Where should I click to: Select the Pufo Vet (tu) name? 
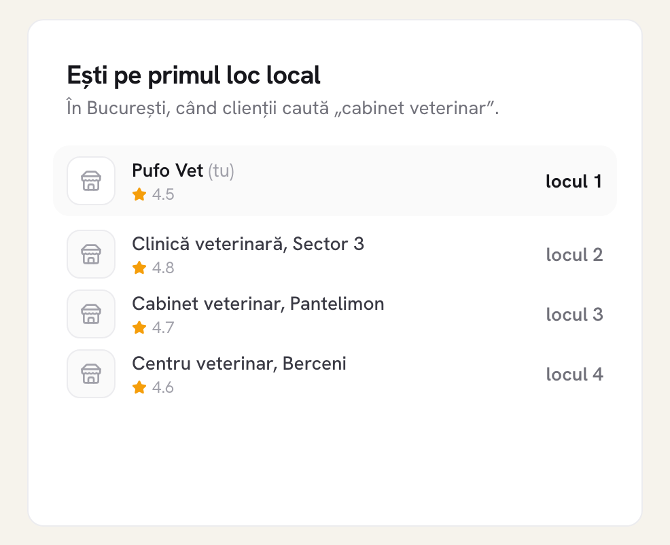(x=183, y=171)
